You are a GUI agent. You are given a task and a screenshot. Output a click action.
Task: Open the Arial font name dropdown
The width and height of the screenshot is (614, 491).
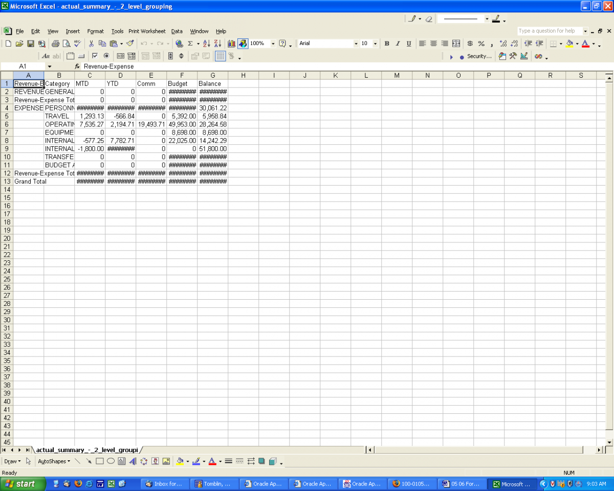[x=356, y=43]
